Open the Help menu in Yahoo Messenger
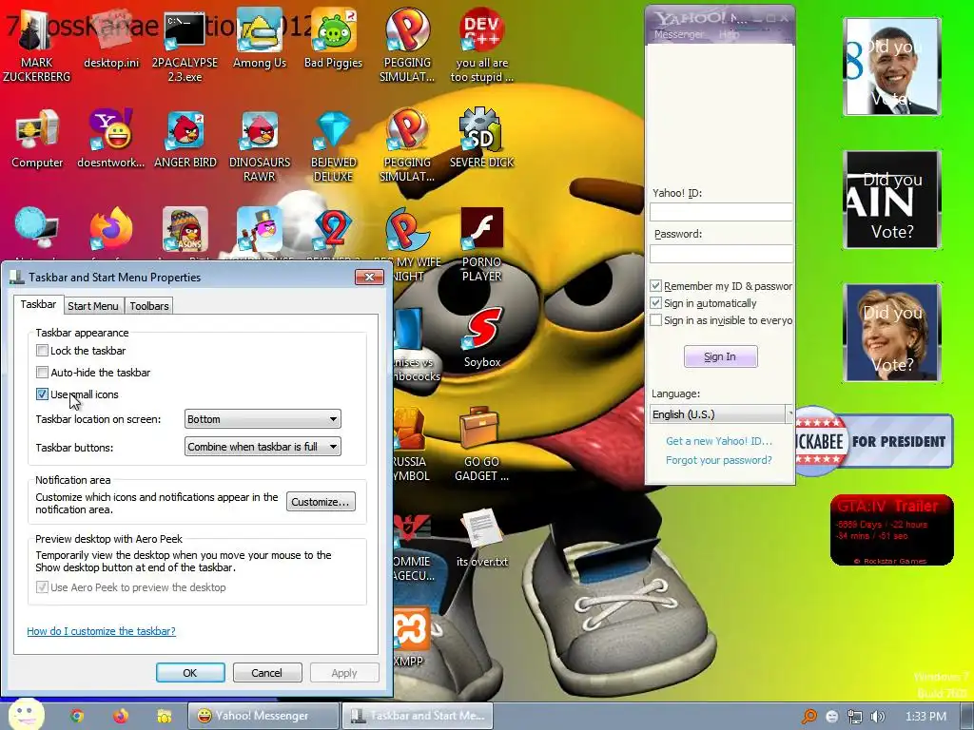The height and width of the screenshot is (730, 974). click(730, 35)
